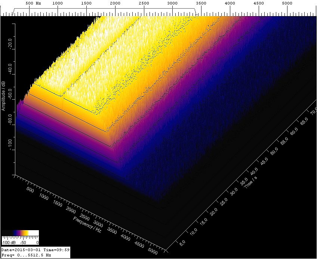Select 2000 on the top frequency scale
Image resolution: width=317 pixels, height=259 pixels.
pos(115,3)
